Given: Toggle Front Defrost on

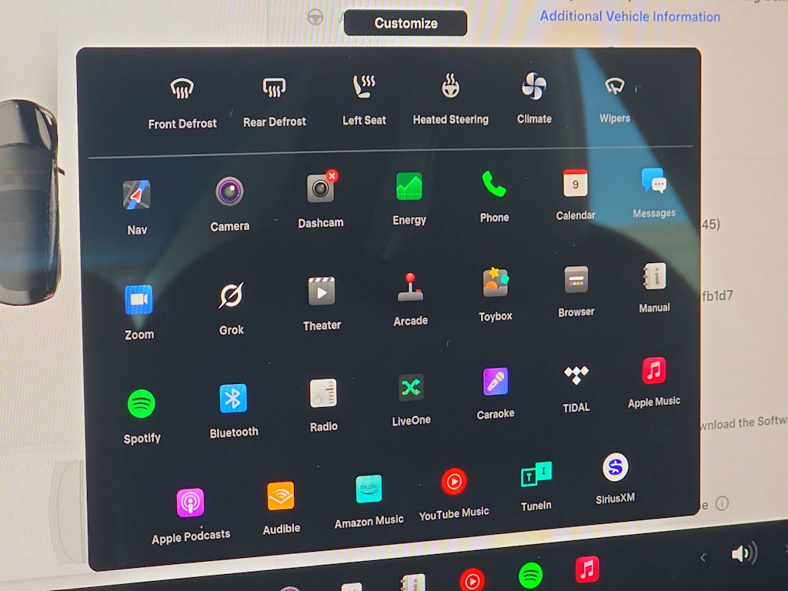Looking at the screenshot, I should tap(182, 90).
